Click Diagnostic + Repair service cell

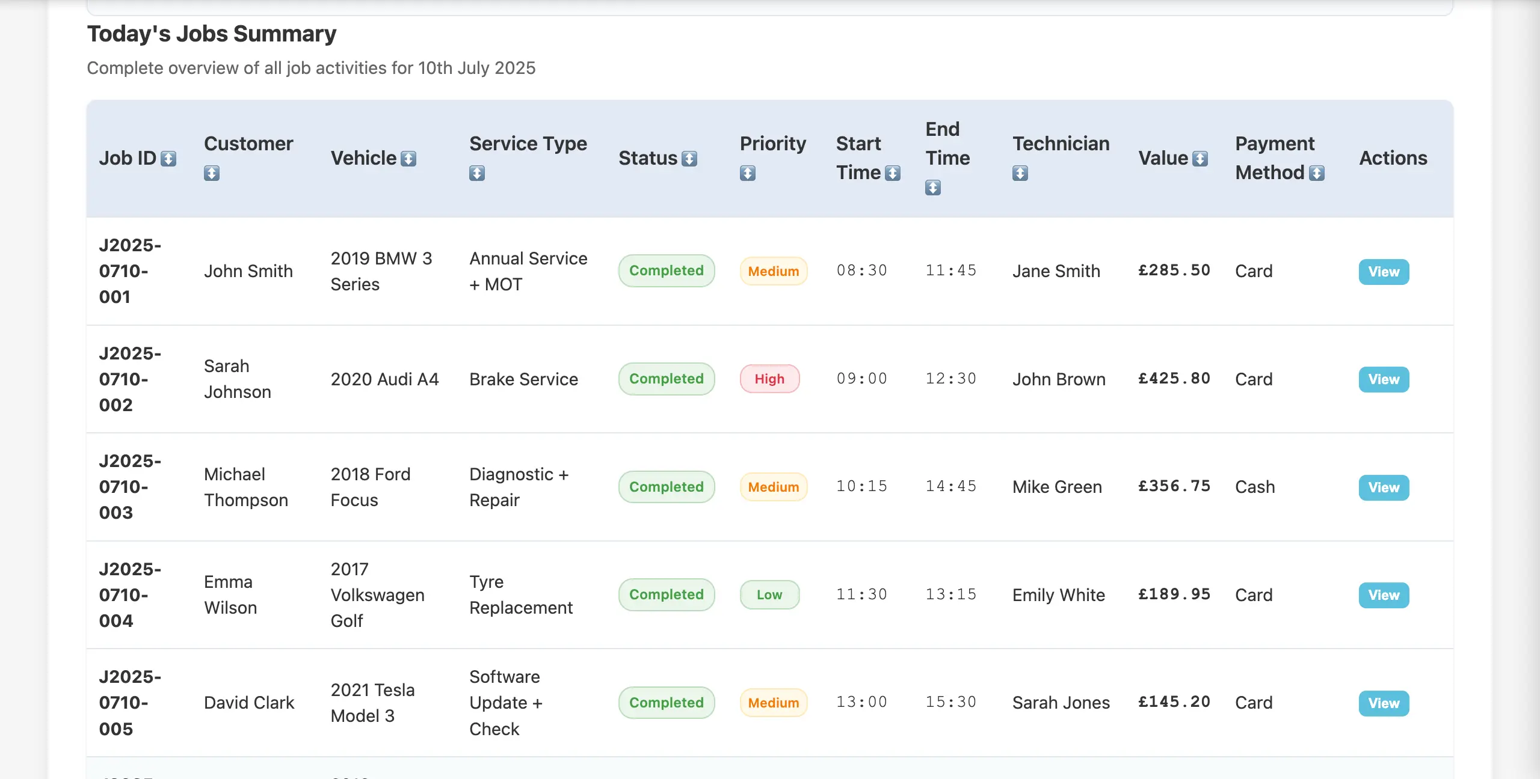[519, 487]
